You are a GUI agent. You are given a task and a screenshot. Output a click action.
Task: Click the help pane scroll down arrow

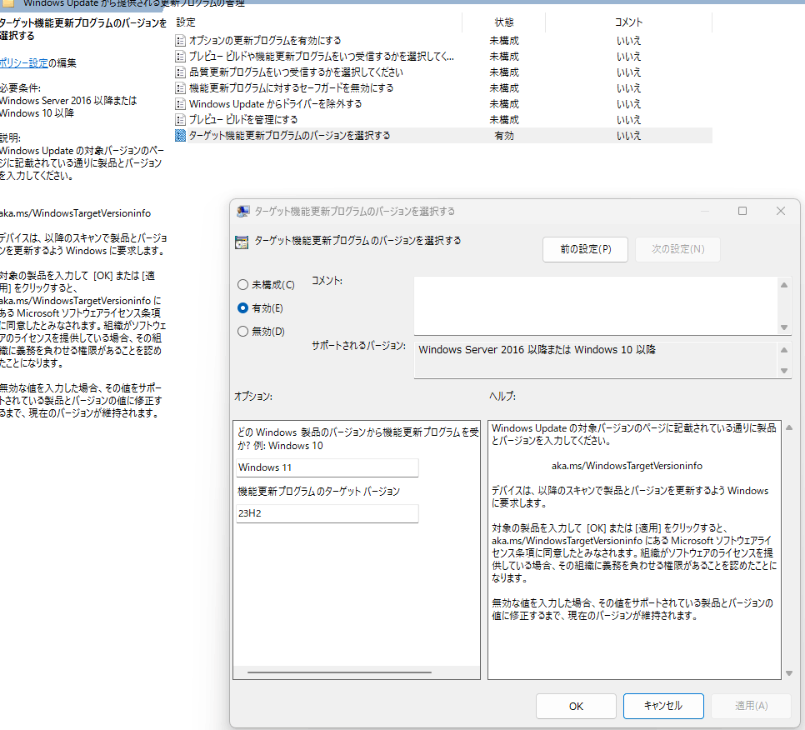point(789,673)
